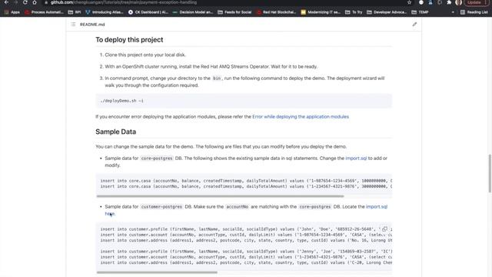Screen dimensions: 492x277
Task: Click the site lock icon
Action: click(x=46, y=2)
